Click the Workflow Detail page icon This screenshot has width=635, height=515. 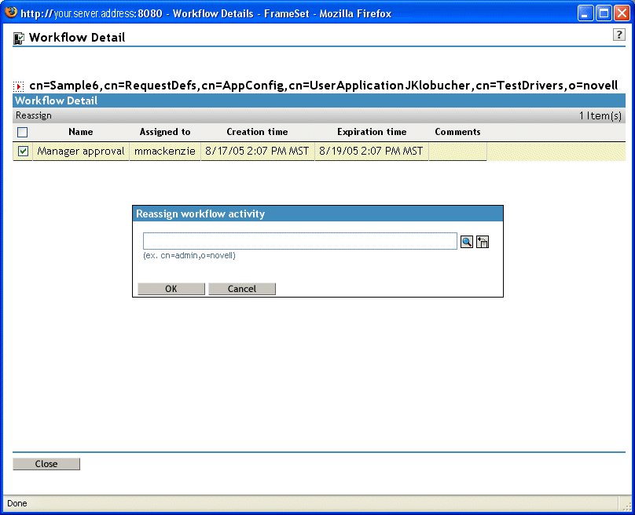tap(17, 37)
